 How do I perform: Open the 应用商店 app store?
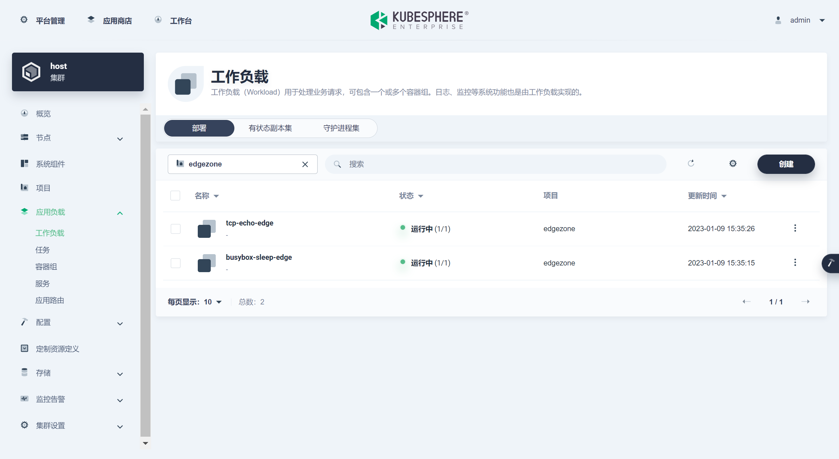click(x=117, y=21)
